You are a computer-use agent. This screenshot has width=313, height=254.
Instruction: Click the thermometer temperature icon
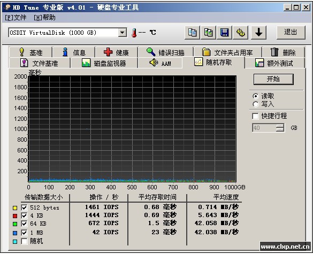134,33
